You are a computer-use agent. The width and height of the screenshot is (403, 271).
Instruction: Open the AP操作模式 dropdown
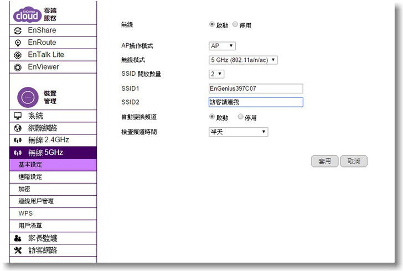[x=222, y=46]
